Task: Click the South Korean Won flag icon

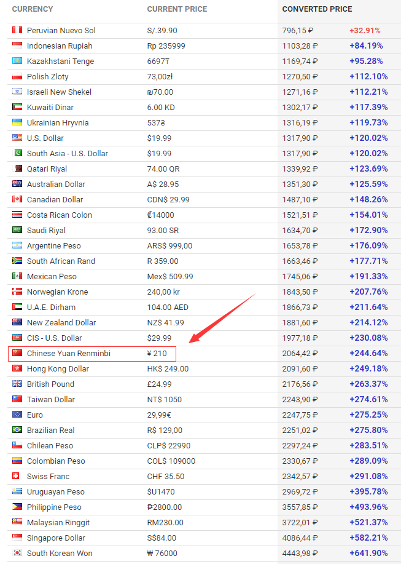Action: 17,553
